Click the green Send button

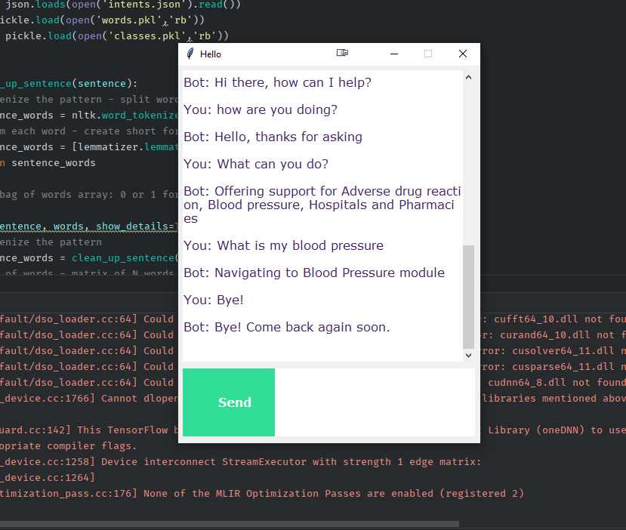click(x=228, y=402)
